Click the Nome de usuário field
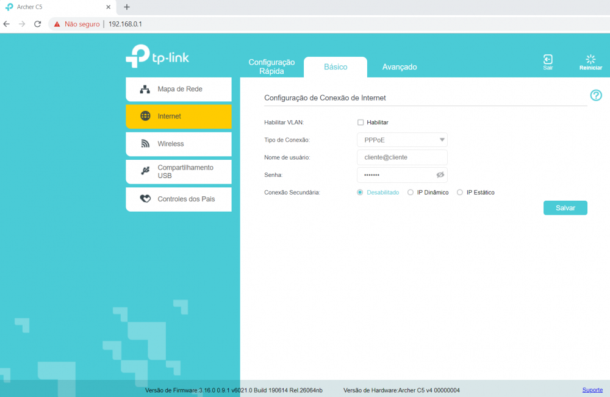The image size is (610, 397). 402,157
